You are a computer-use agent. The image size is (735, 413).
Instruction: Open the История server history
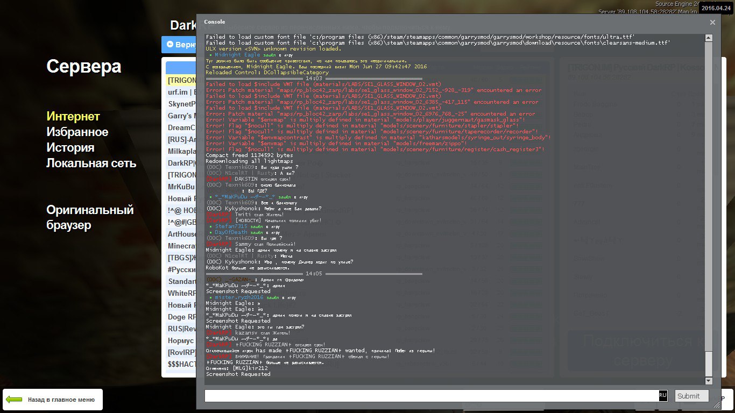point(70,147)
